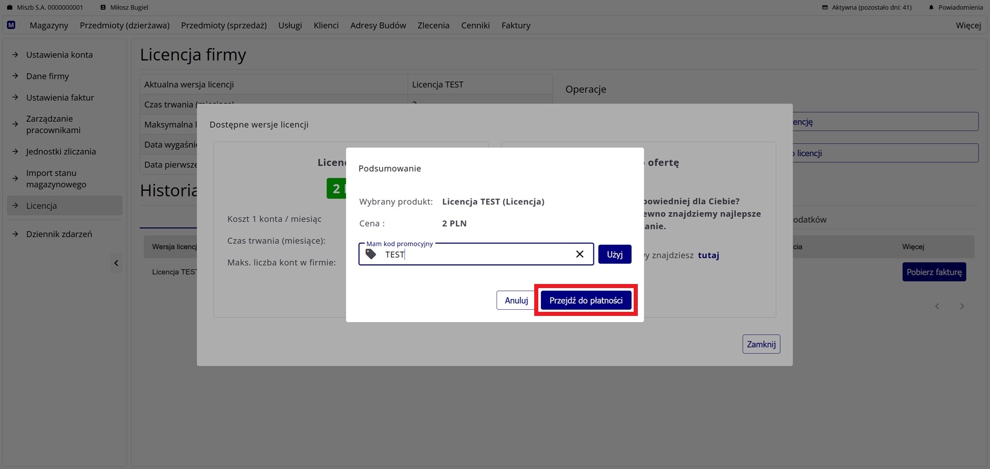Click arrow icon beside Ustawienia konta
Image resolution: width=990 pixels, height=469 pixels.
tap(15, 55)
